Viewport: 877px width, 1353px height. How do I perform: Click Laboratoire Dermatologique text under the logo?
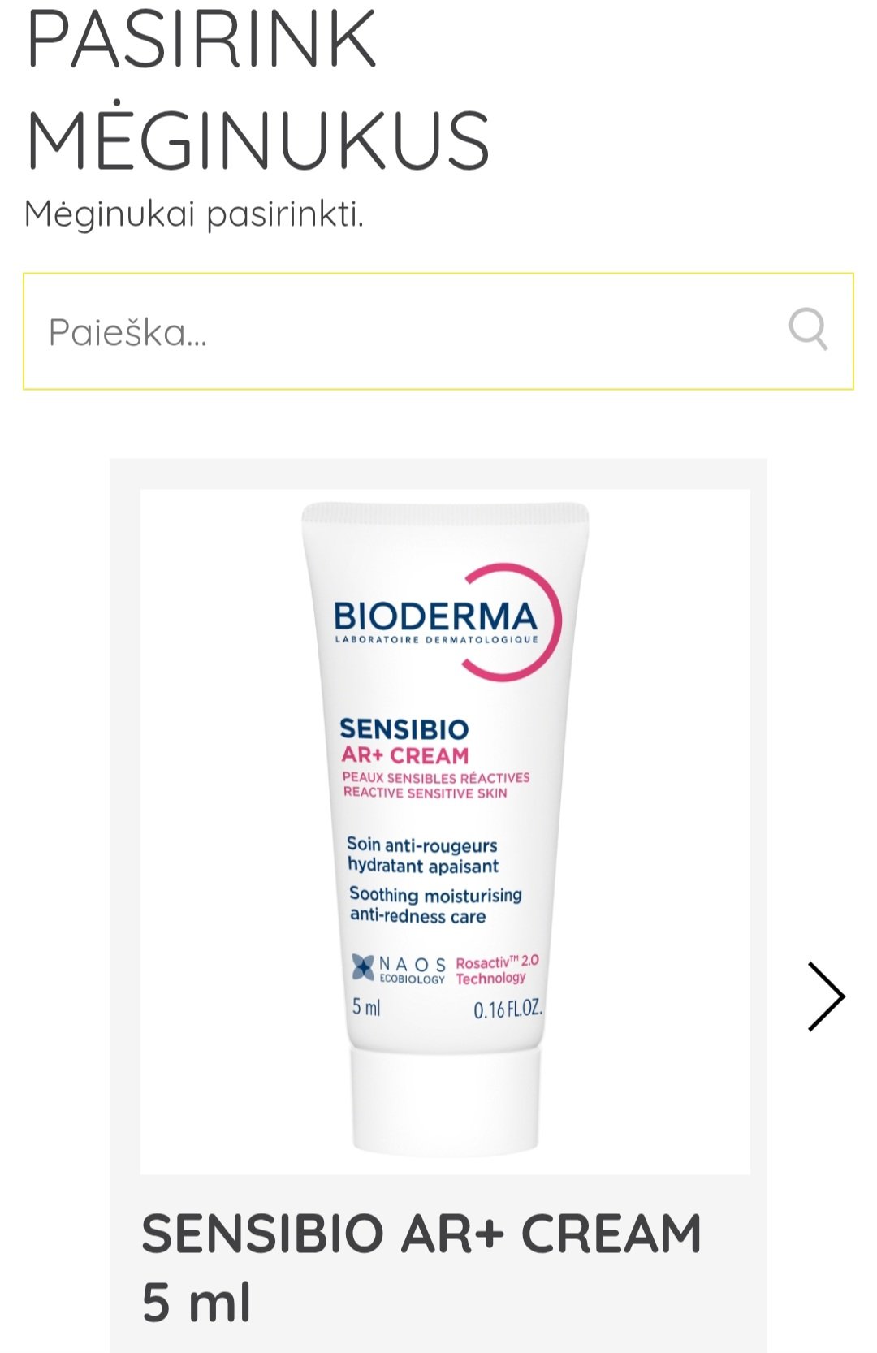437,639
